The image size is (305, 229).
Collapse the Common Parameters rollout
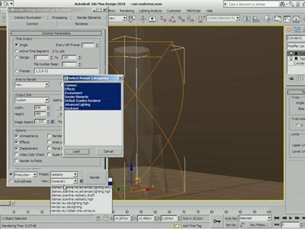click(x=56, y=33)
